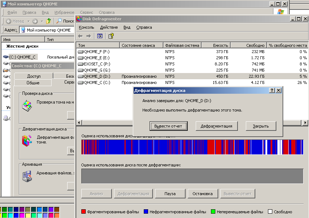Click the left arrow of the volume list scrollbar
Image resolution: width=309 pixels, height=218 pixels.
79,122
